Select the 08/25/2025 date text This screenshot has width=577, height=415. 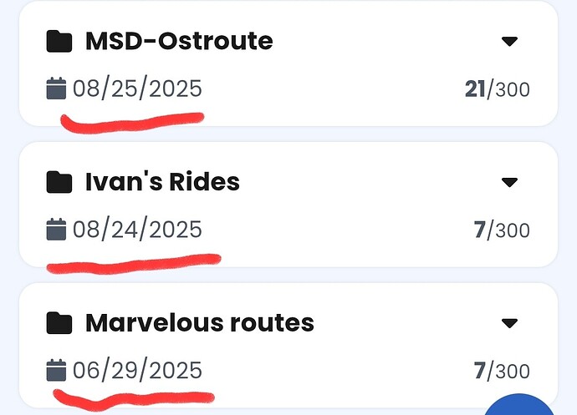[x=137, y=89]
